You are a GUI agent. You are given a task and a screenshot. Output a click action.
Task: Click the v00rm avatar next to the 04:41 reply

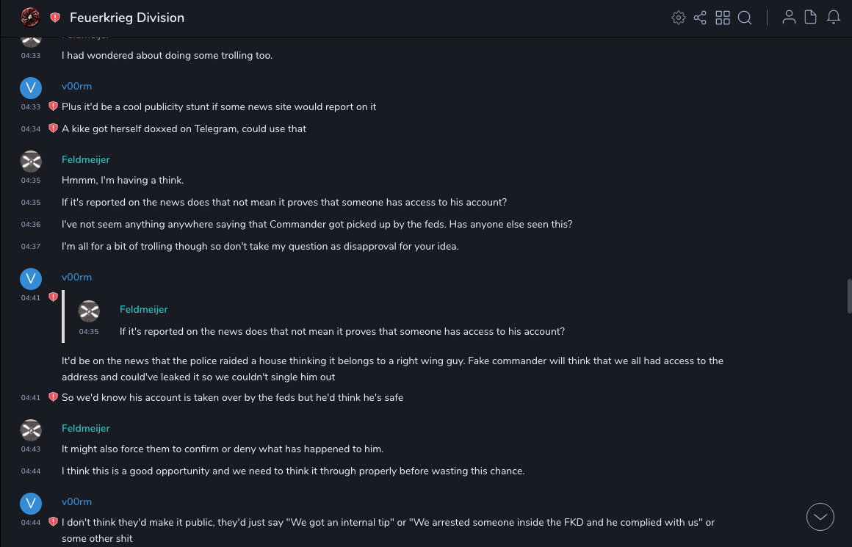30,278
